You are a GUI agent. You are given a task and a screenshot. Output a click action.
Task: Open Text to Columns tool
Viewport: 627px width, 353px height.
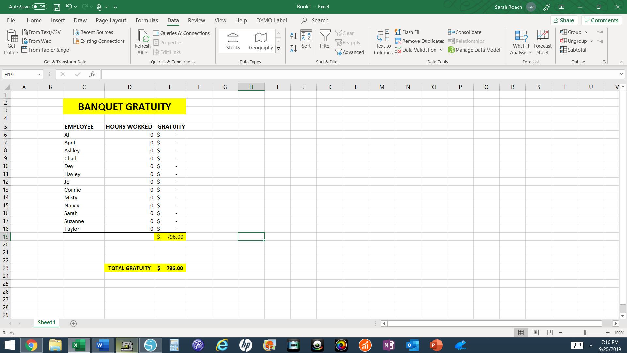click(x=383, y=42)
